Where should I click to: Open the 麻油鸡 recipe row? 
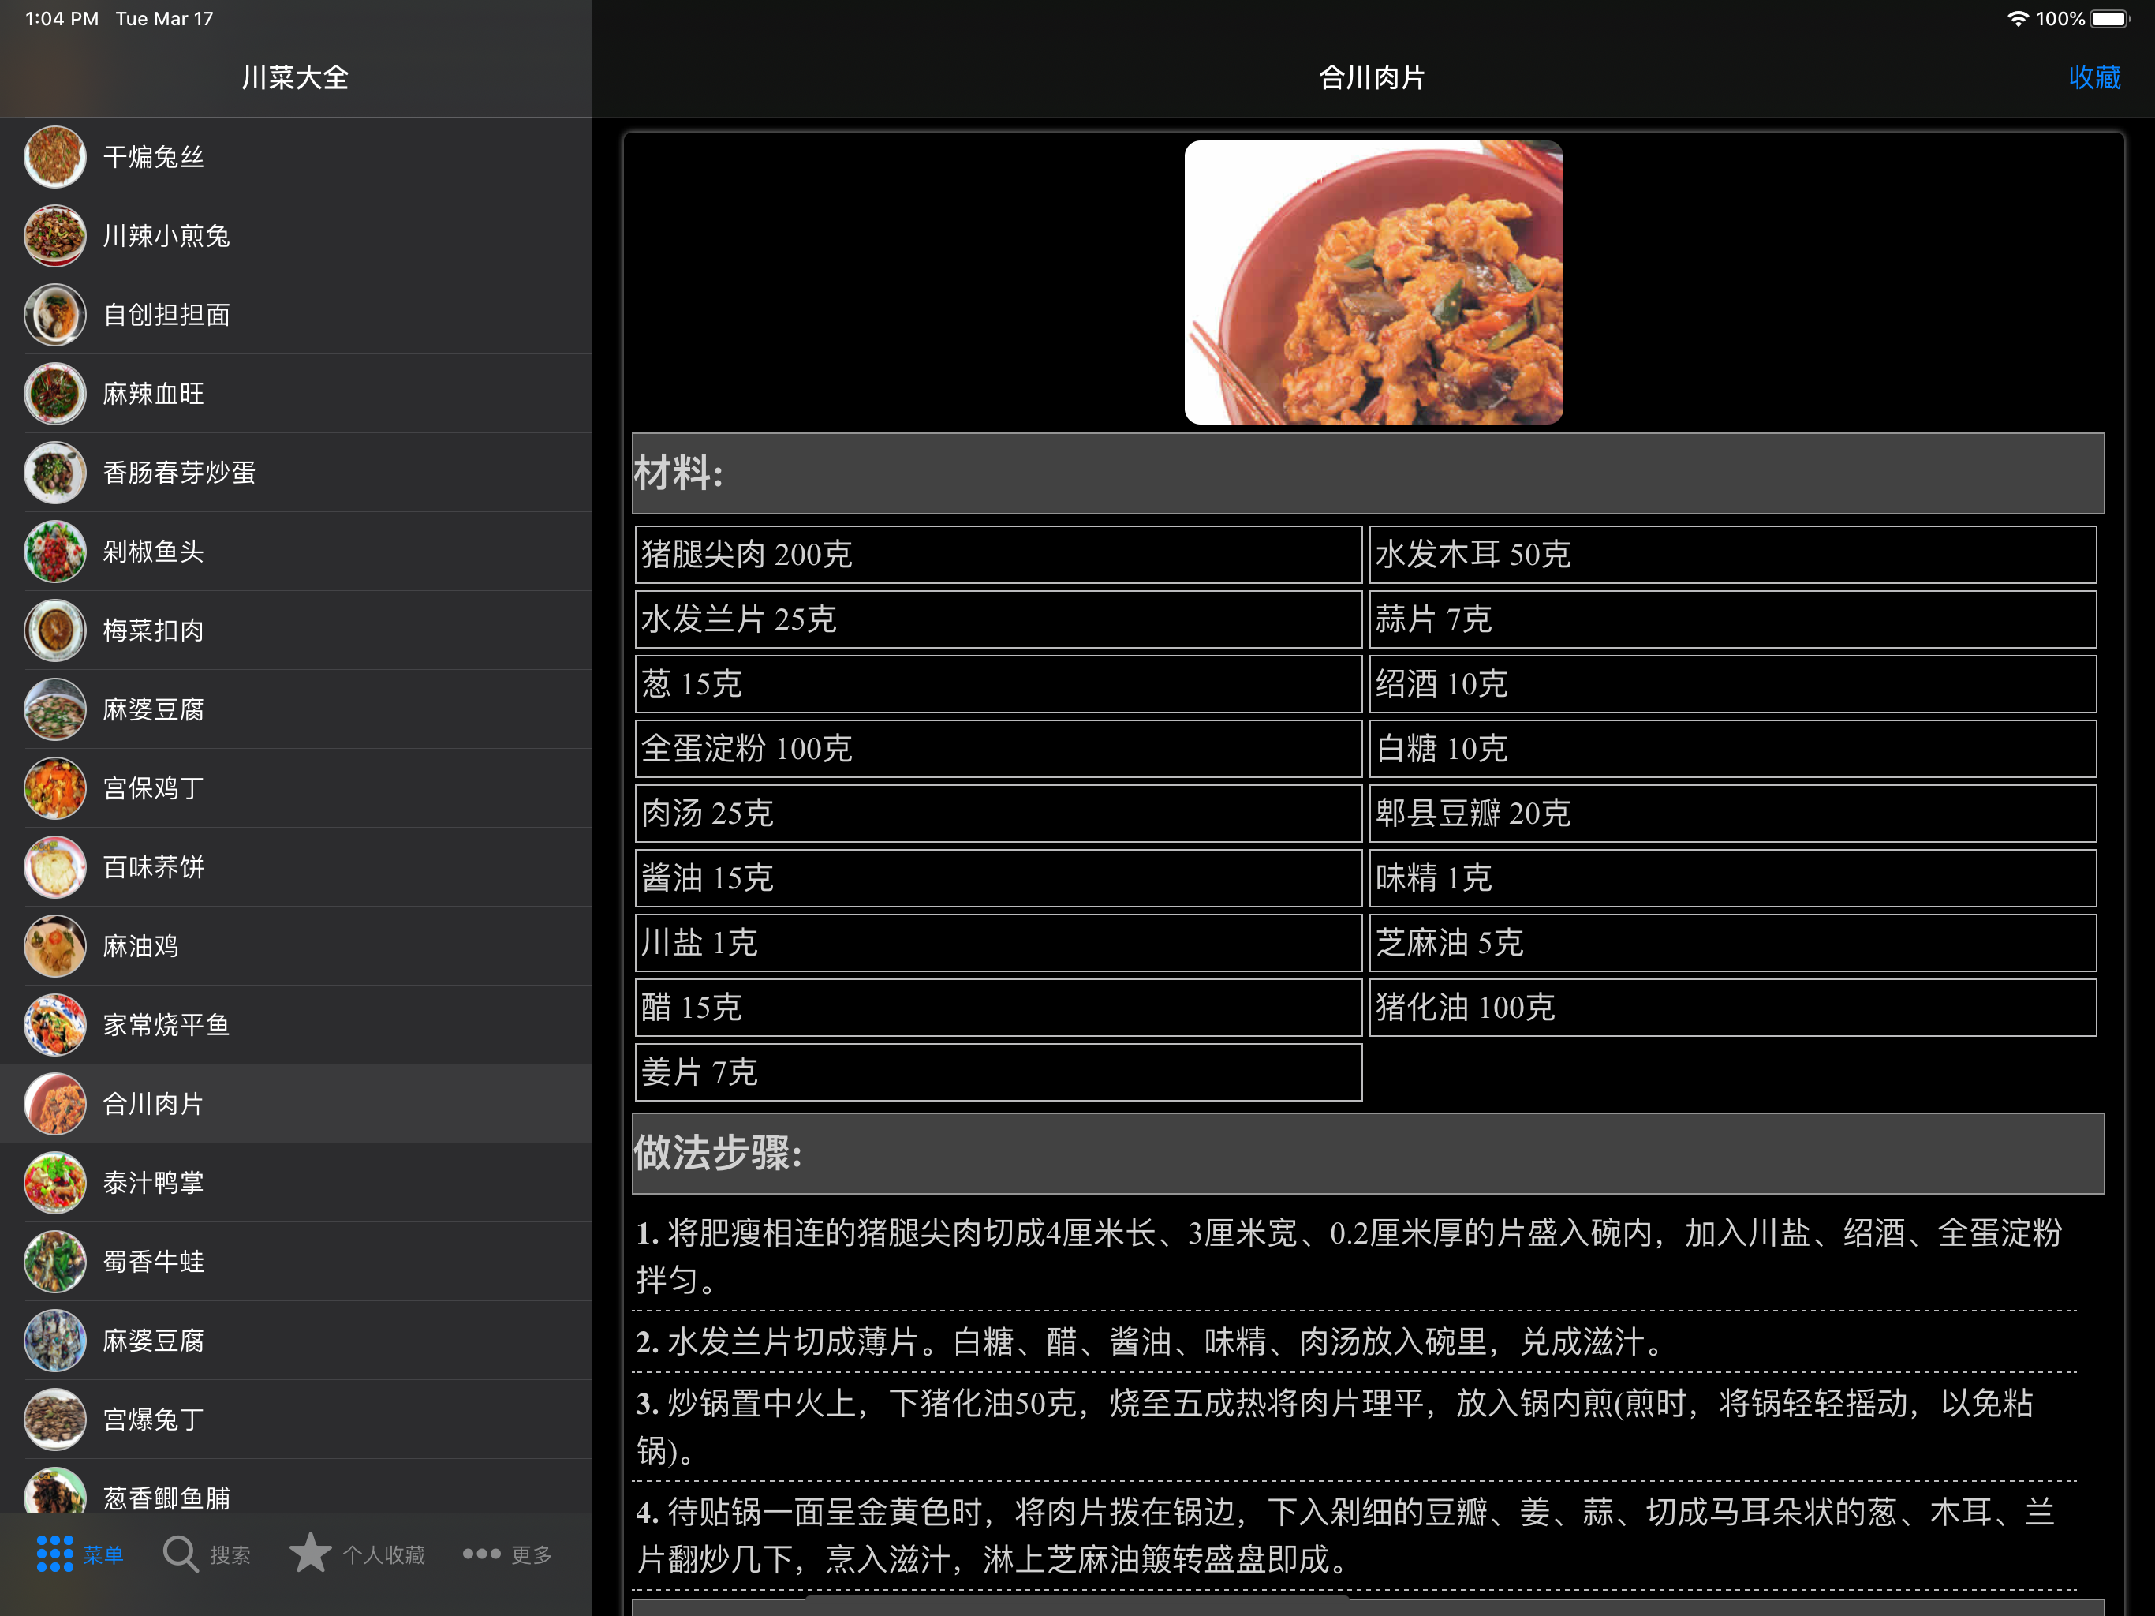coord(296,946)
